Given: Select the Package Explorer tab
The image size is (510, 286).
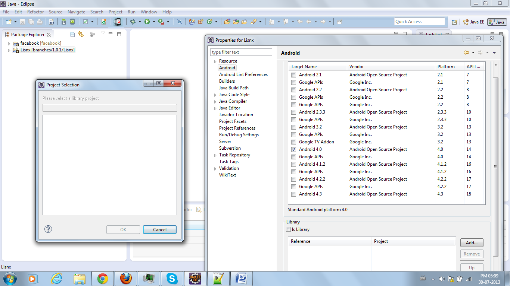Looking at the screenshot, I should point(28,35).
